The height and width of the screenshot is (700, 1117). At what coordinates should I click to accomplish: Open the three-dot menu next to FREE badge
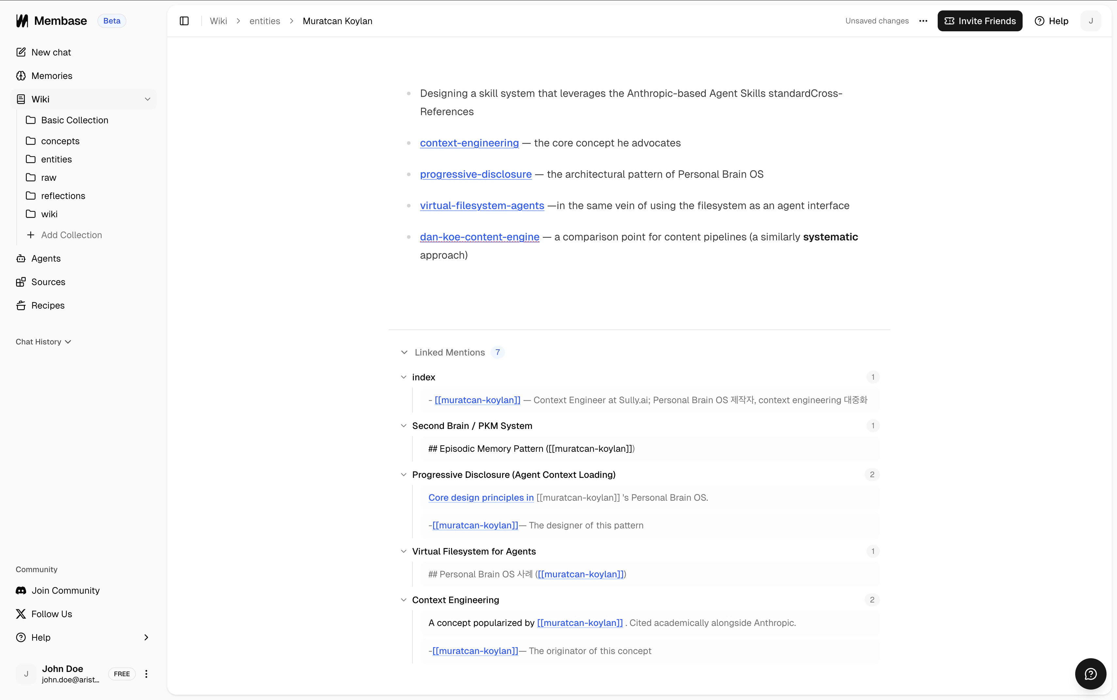pos(146,674)
